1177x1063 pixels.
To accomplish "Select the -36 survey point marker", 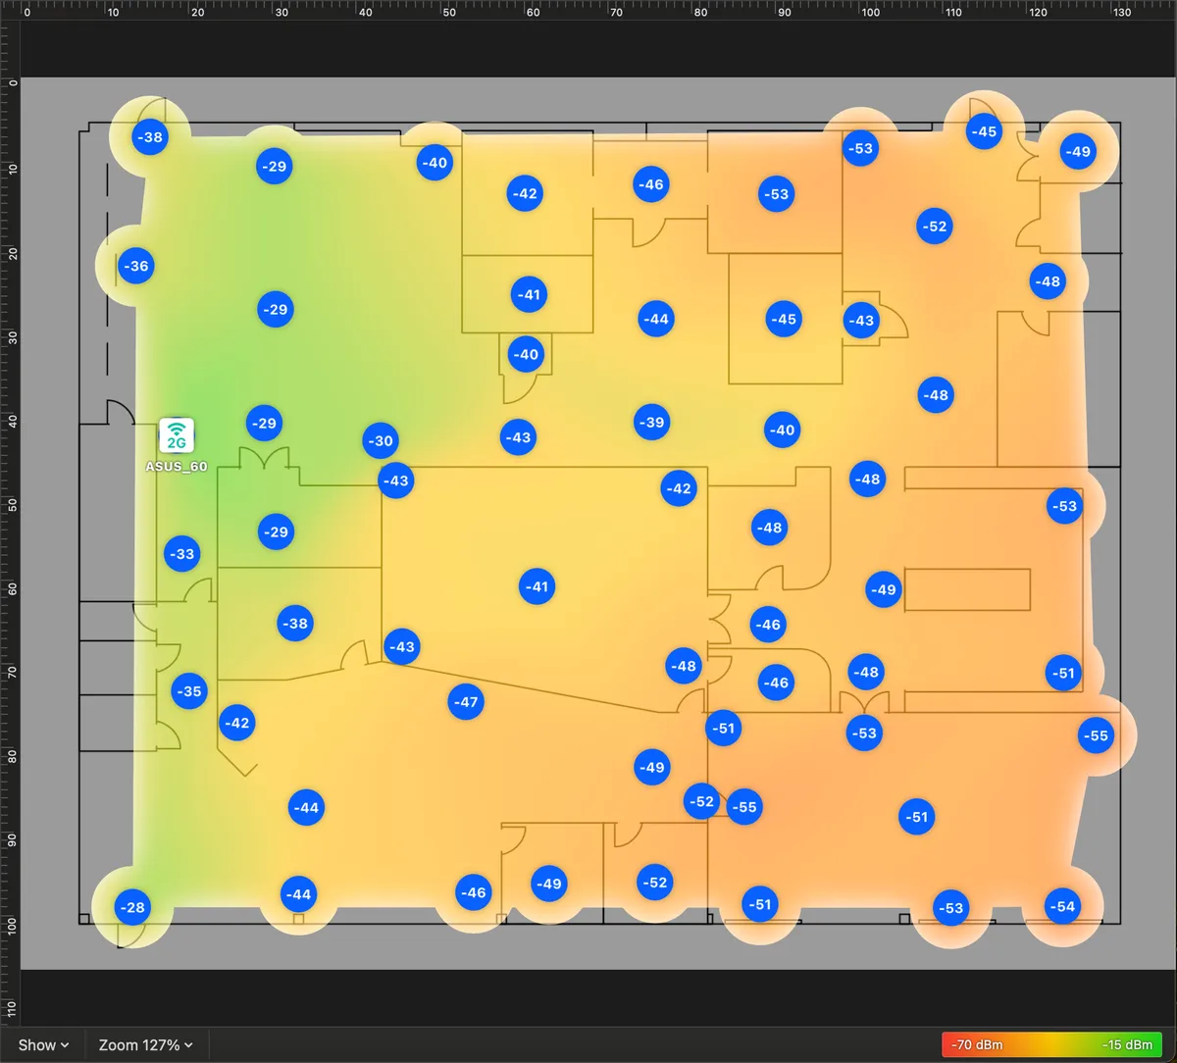I will tap(136, 266).
